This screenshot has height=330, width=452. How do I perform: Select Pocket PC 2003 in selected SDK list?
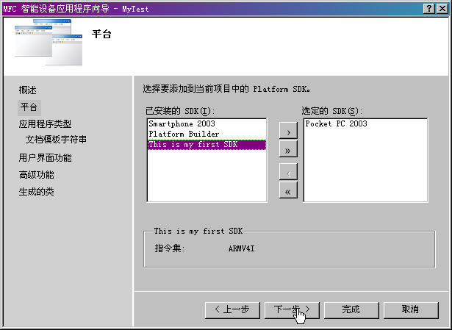[x=365, y=124]
